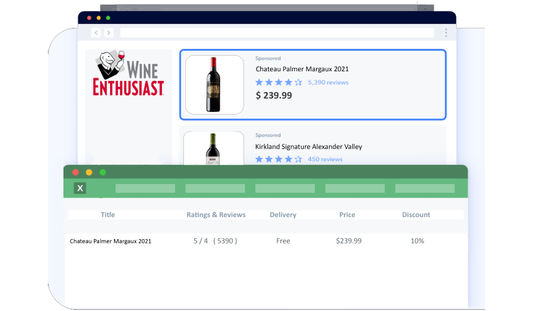Screen dimensions: 533x311
Task: Select the 5 / 4 ( 5390 ) cell
Action: point(215,241)
